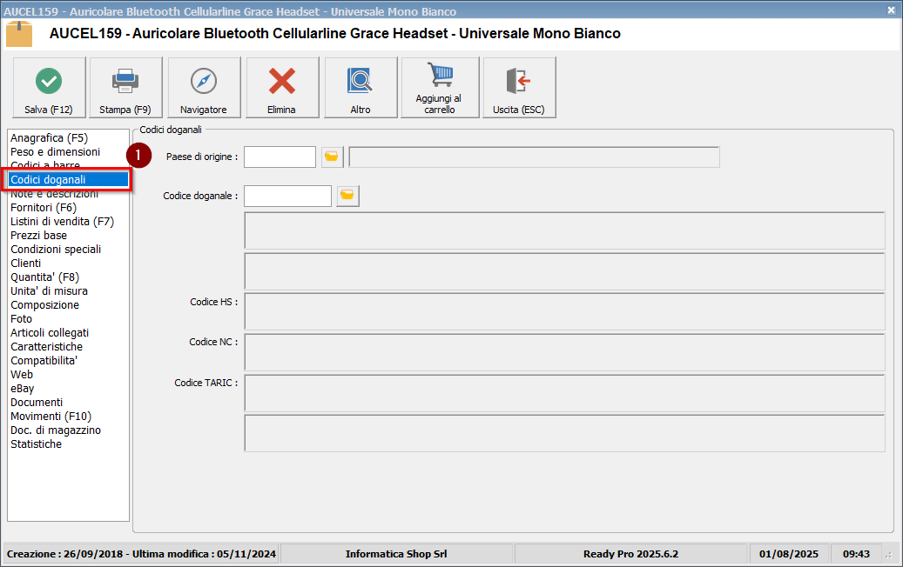This screenshot has width=903, height=567.
Task: Exit via the Uscita (ESC) button
Action: (519, 88)
